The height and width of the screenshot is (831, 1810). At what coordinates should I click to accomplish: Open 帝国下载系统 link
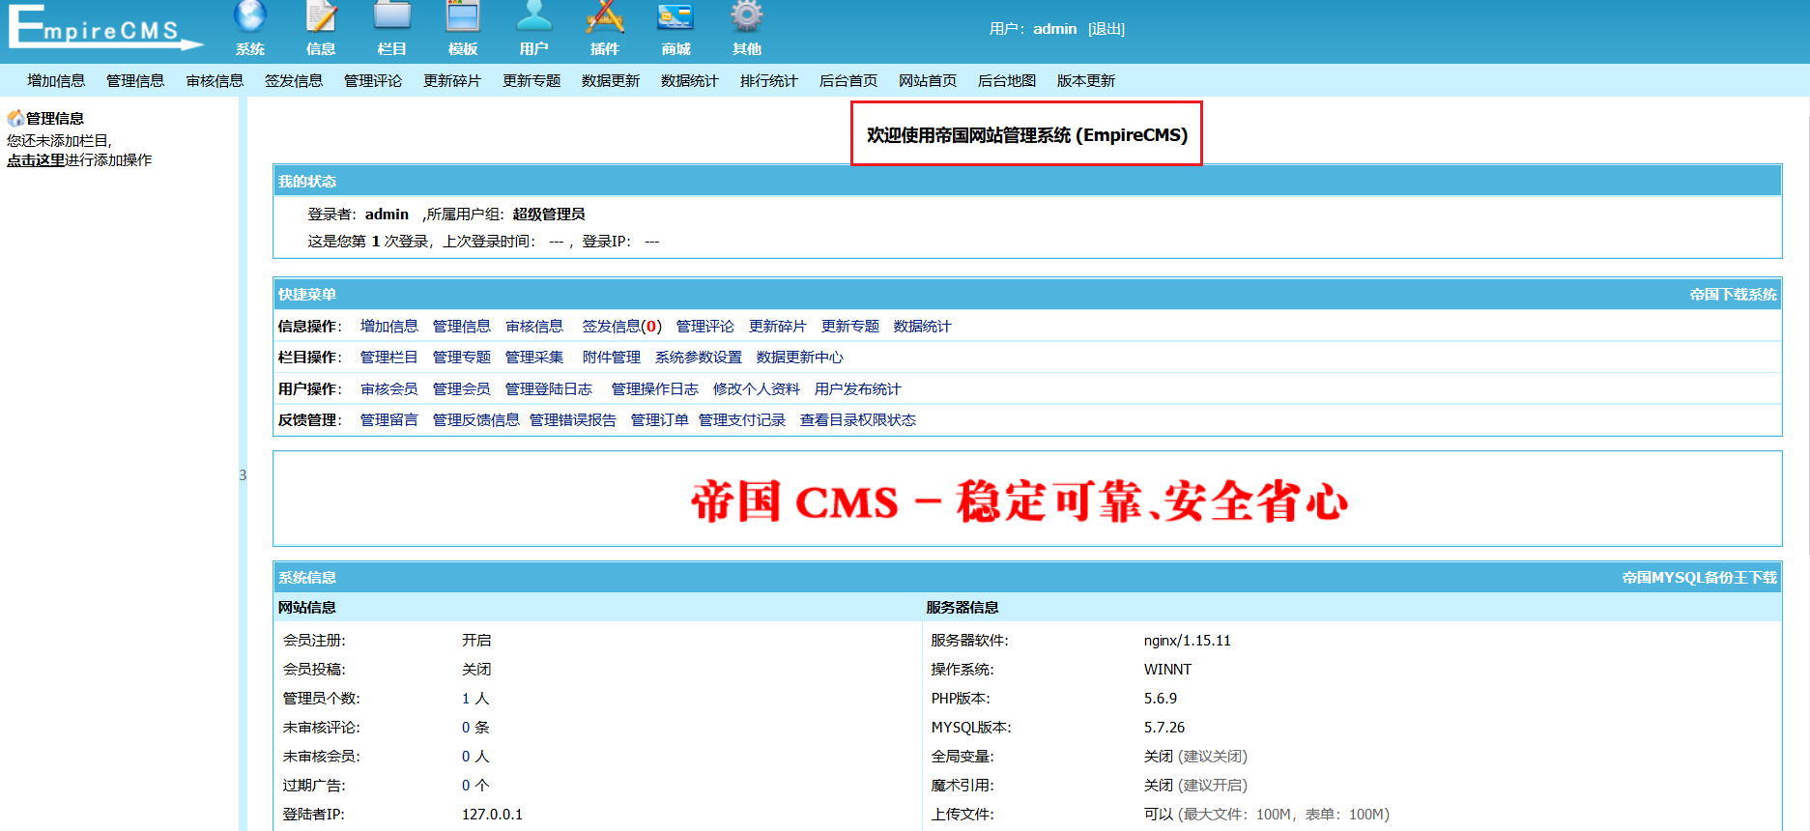[x=1733, y=295]
